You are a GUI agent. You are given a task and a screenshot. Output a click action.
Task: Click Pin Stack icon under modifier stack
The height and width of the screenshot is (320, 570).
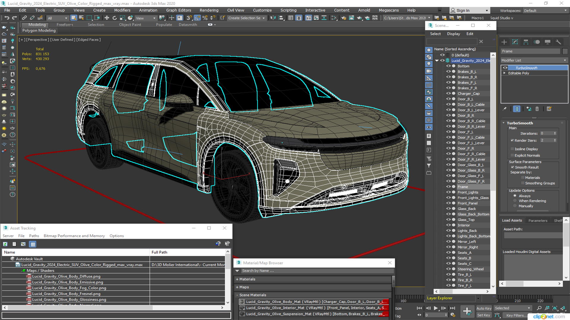[x=505, y=109]
